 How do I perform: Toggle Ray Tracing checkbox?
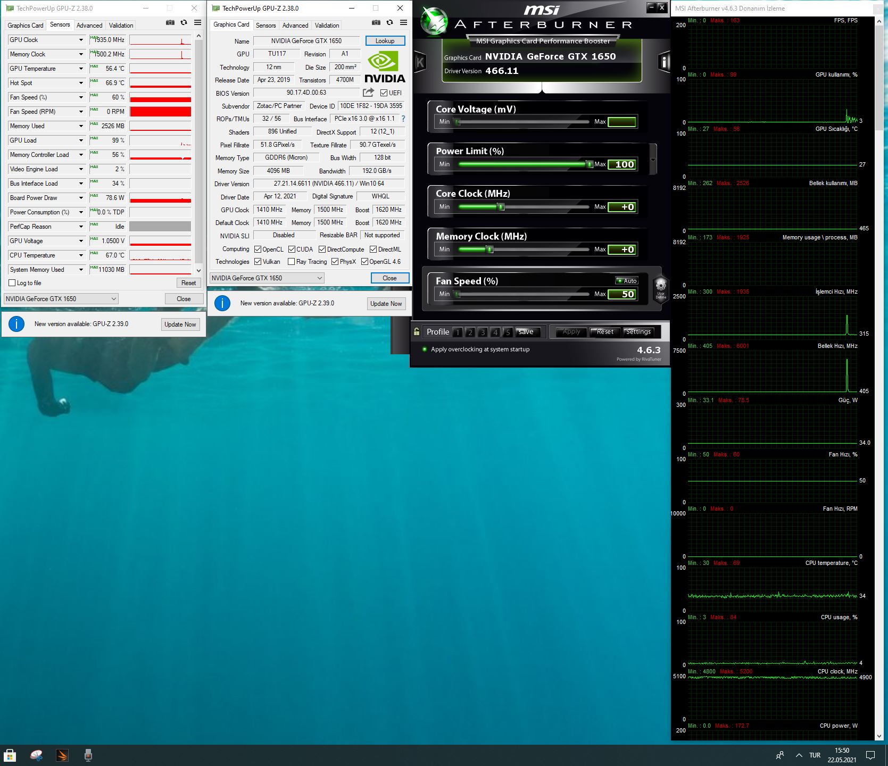click(291, 261)
